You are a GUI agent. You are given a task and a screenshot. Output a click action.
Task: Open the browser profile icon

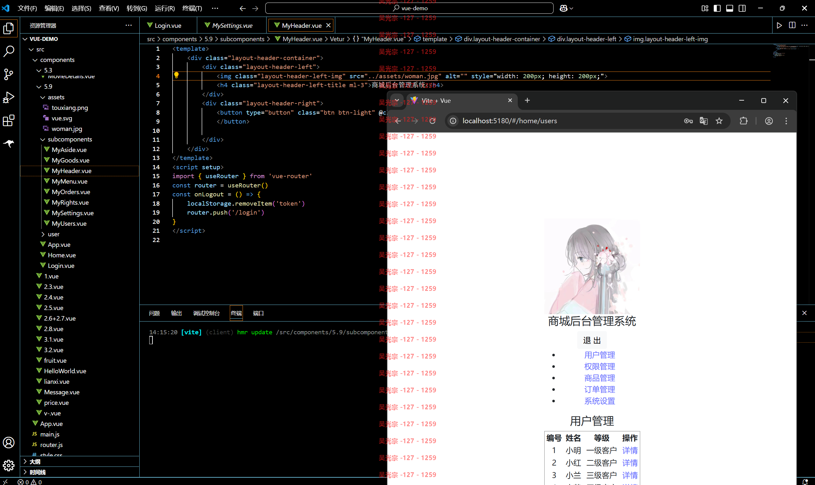[769, 121]
